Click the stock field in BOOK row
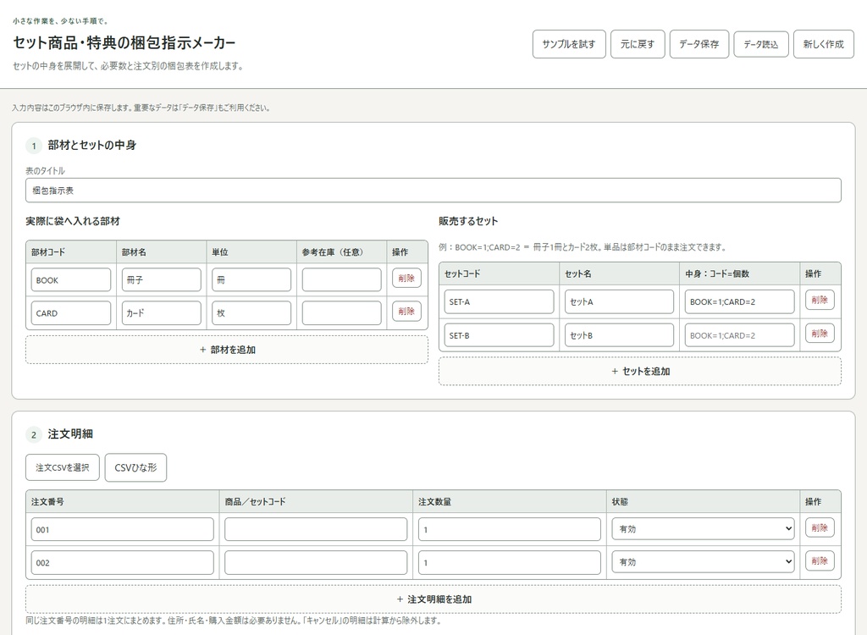Image resolution: width=867 pixels, height=635 pixels. 342,280
